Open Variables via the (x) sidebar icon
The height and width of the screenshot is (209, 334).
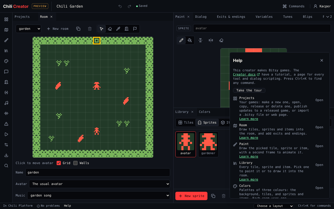click(6, 92)
